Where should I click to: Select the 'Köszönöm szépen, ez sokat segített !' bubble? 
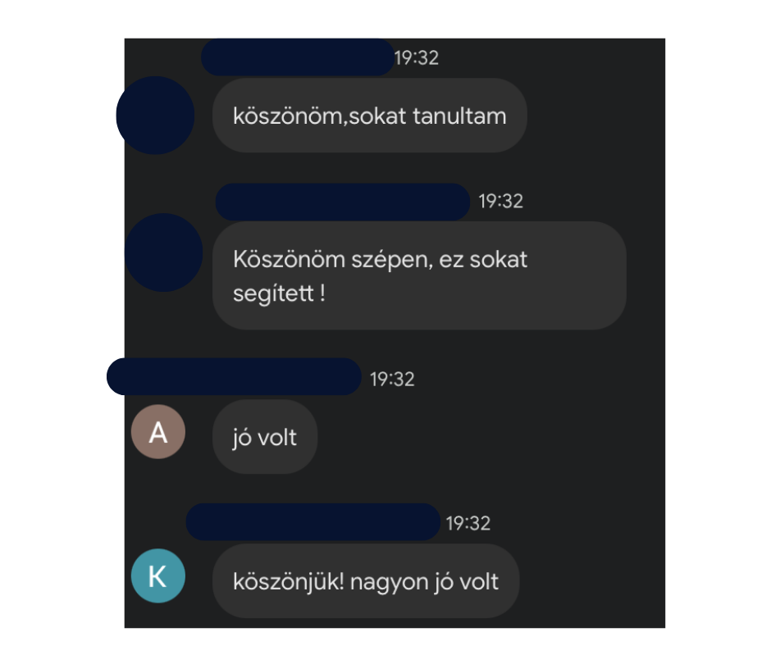419,275
